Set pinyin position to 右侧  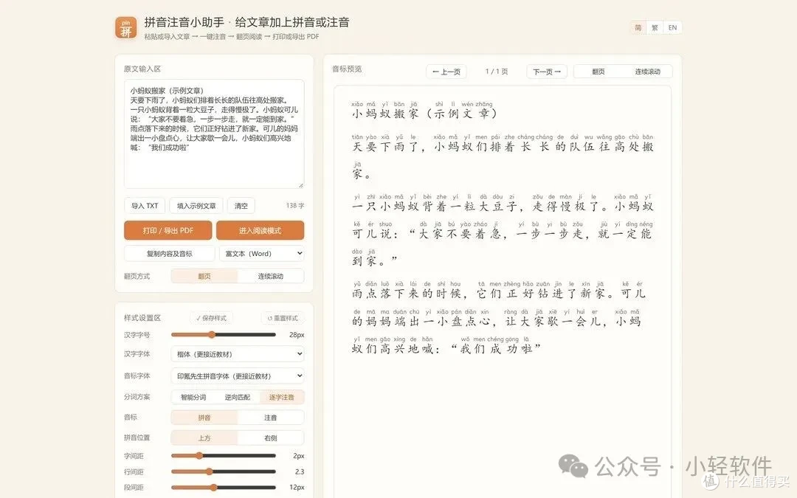click(x=270, y=438)
